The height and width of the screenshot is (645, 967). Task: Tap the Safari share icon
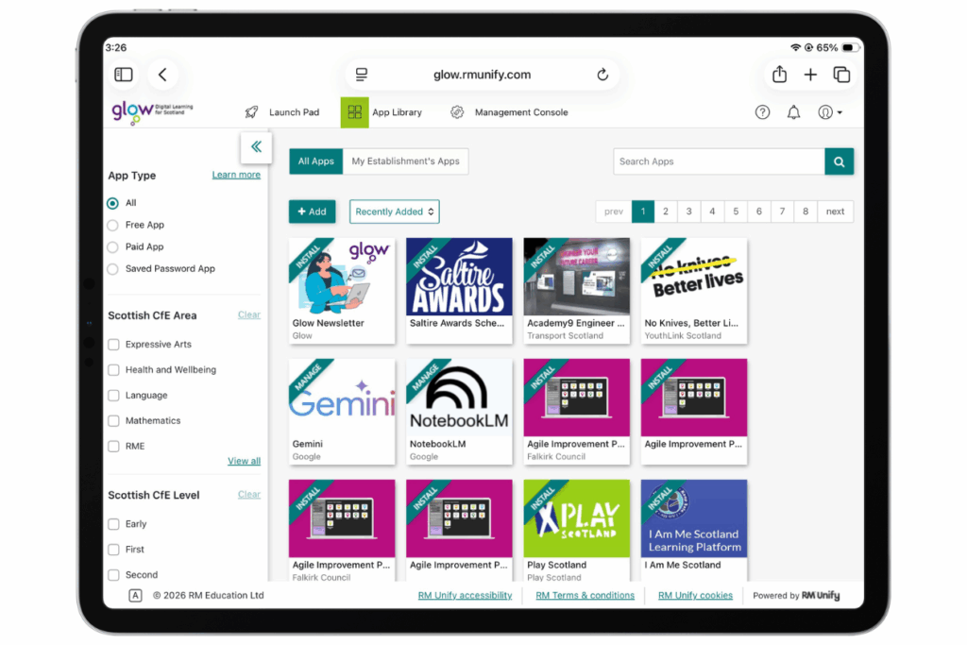tap(779, 75)
